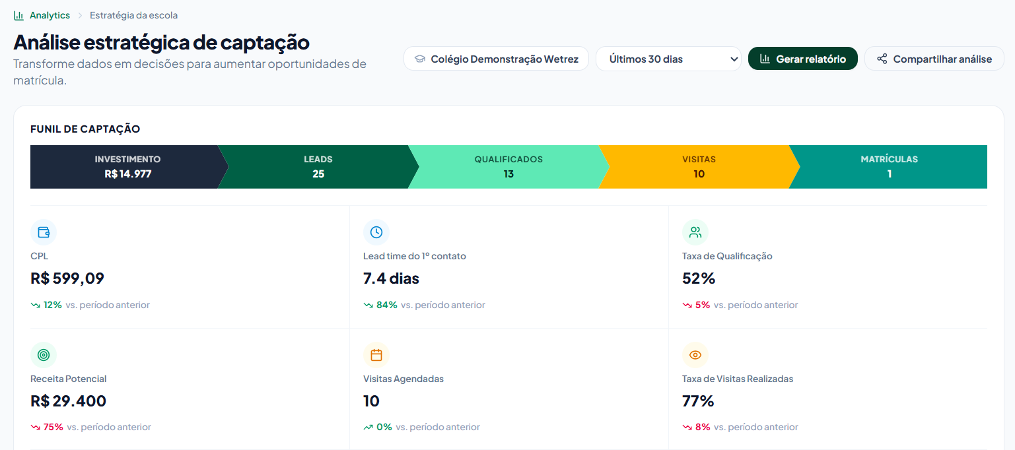Image resolution: width=1015 pixels, height=450 pixels.
Task: Select the Qualificados funnel stage
Action: [508, 167]
